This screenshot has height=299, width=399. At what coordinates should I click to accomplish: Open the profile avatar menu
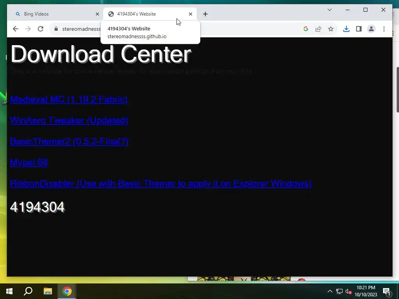tap(371, 29)
